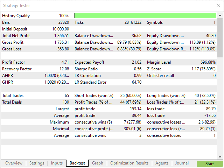
Task: Click the Symbols label
Action: (x=155, y=22)
